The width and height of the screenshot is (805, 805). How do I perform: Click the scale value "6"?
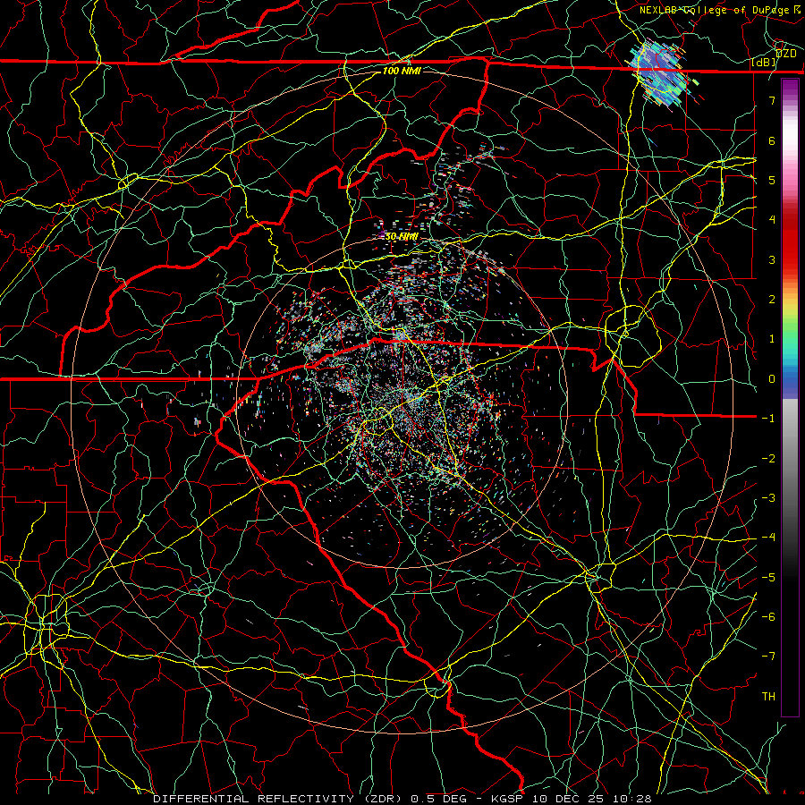772,140
